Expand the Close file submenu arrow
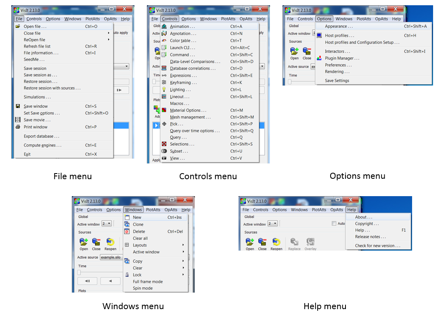Viewport: 446px width, 316px height. click(109, 33)
